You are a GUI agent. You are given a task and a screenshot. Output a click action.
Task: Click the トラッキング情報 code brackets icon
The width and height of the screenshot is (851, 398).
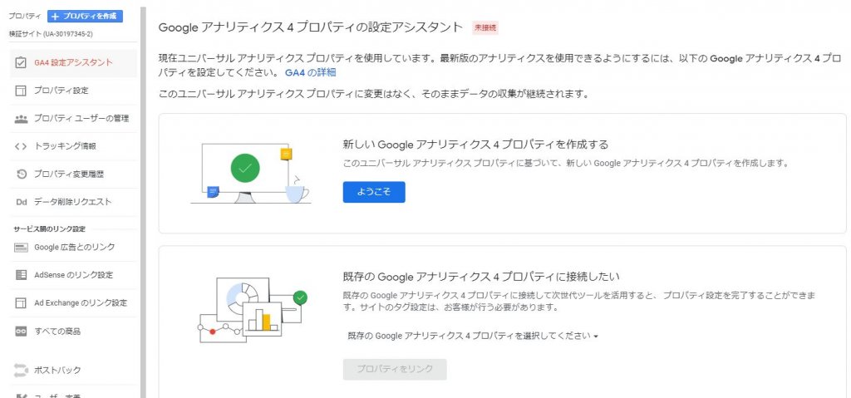[x=21, y=146]
